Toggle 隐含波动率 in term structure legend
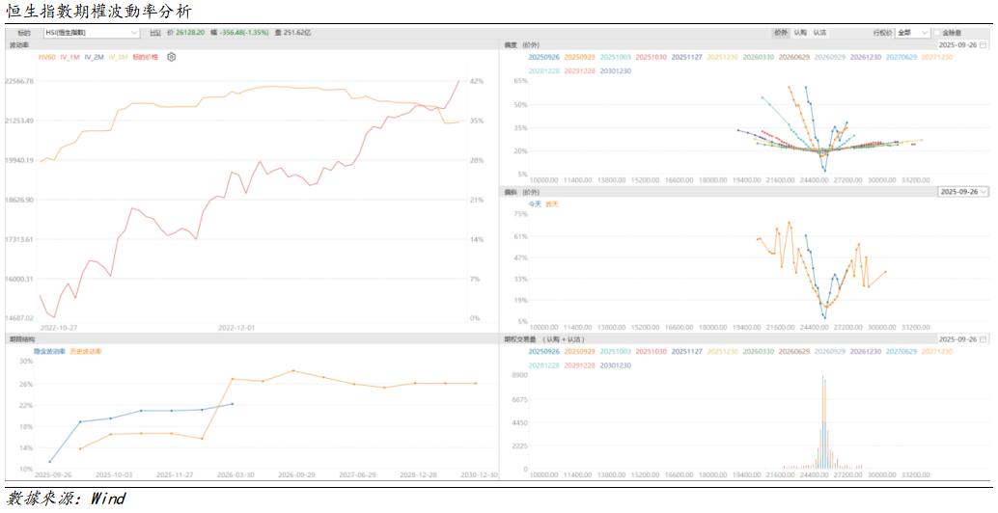 point(51,351)
